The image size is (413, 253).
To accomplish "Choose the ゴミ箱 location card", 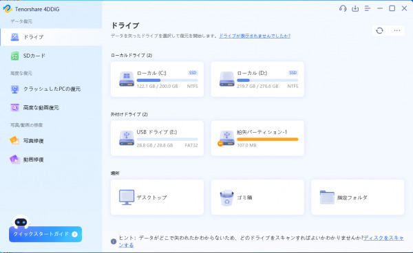I will (257, 197).
